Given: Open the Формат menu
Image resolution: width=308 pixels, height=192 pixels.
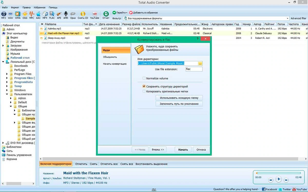Looking at the screenshot, I should coord(15,7).
